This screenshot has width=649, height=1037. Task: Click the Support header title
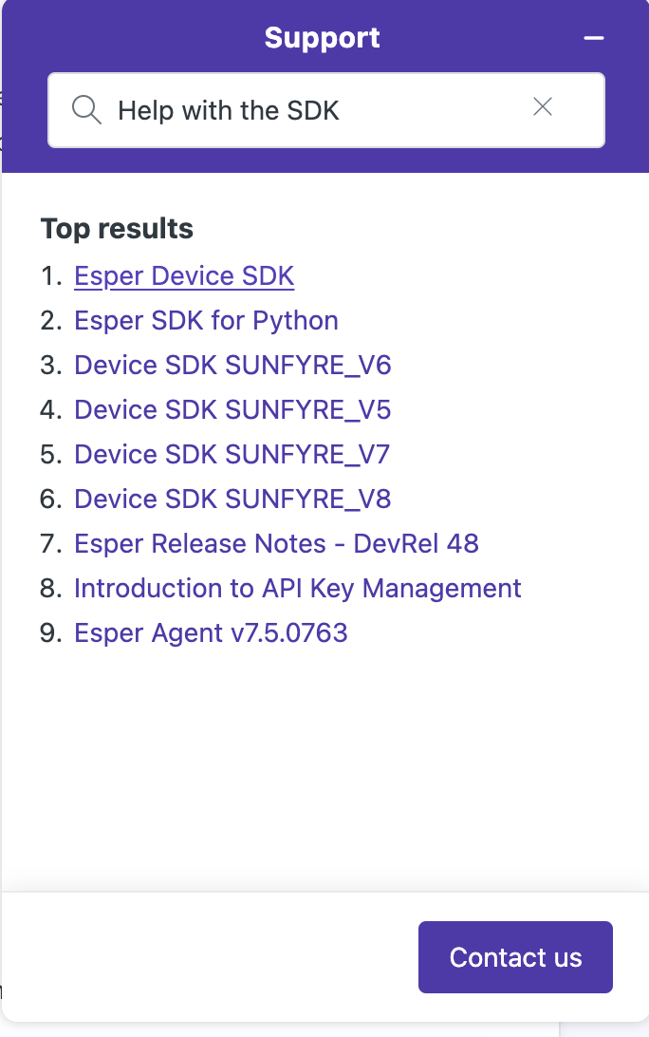[x=322, y=38]
